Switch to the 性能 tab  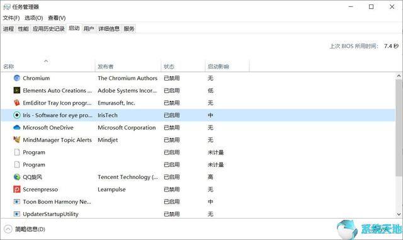point(23,28)
